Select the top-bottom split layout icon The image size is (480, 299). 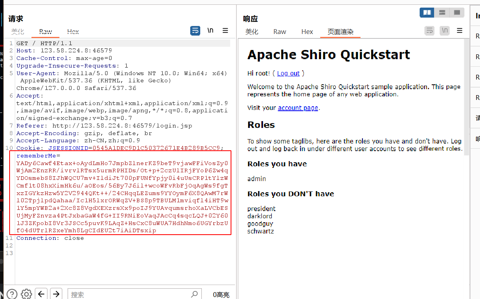tap(442, 13)
